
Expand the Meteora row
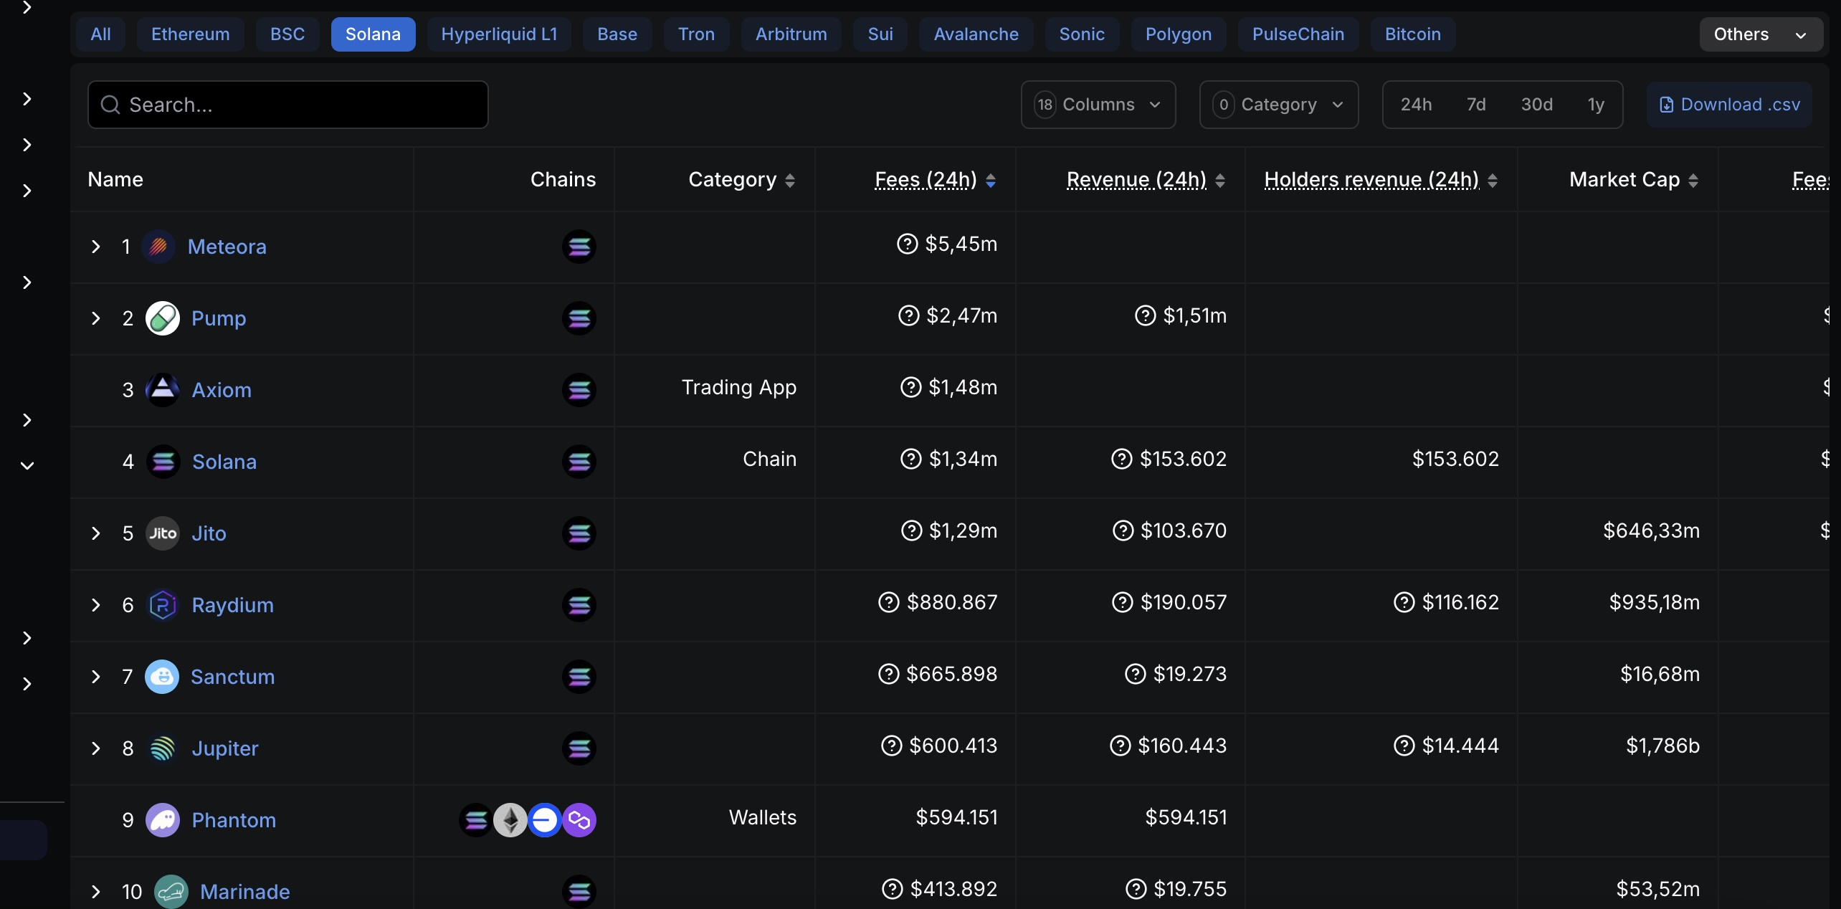pyautogui.click(x=96, y=247)
